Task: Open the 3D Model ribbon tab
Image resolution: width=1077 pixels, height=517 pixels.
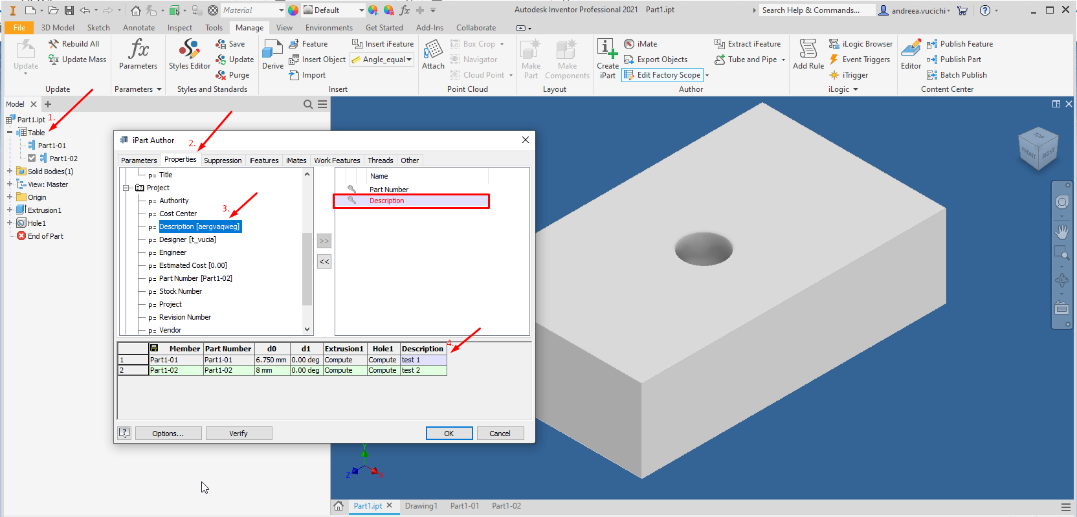Action: (58, 28)
